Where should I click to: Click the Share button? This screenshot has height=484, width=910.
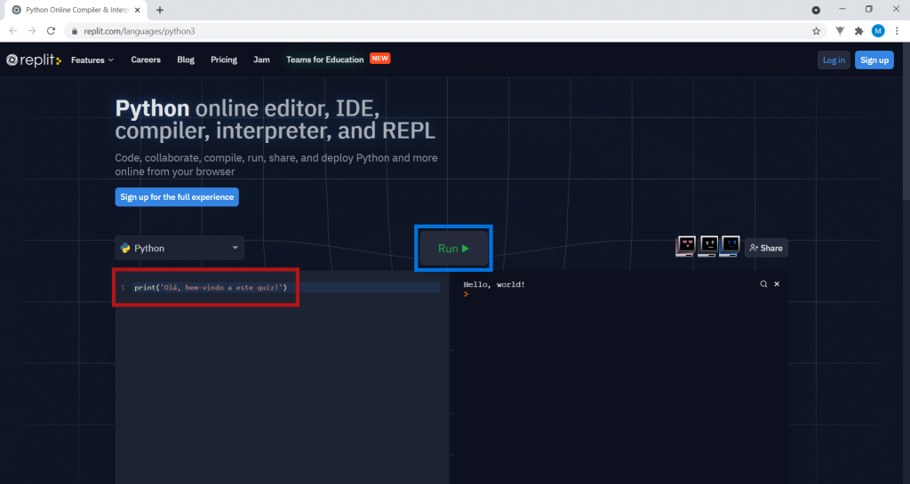coord(766,248)
